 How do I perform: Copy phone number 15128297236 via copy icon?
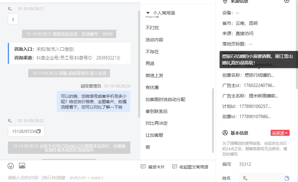[x=38, y=131]
